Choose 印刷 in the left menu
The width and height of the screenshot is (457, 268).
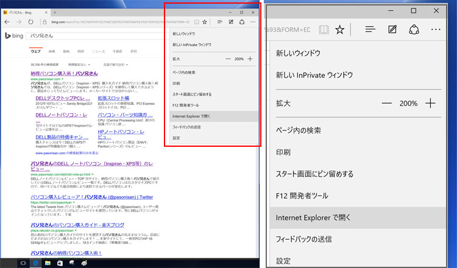pyautogui.click(x=214, y=83)
